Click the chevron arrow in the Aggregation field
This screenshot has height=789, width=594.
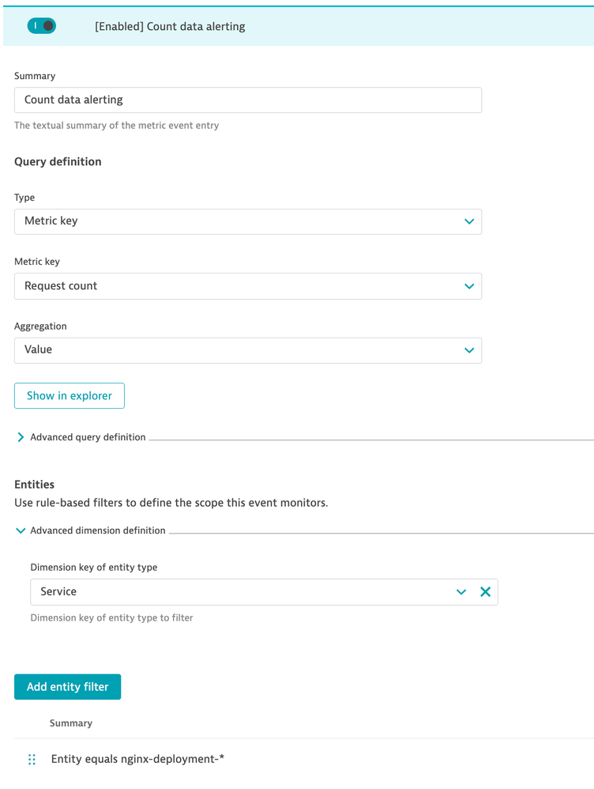tap(469, 350)
